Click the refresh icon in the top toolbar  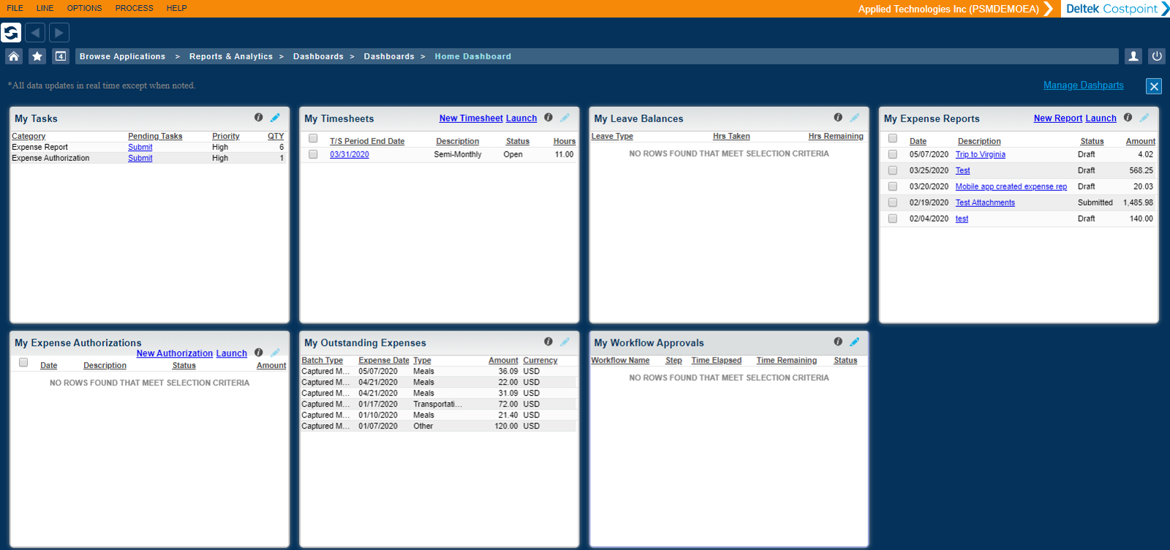click(x=11, y=33)
